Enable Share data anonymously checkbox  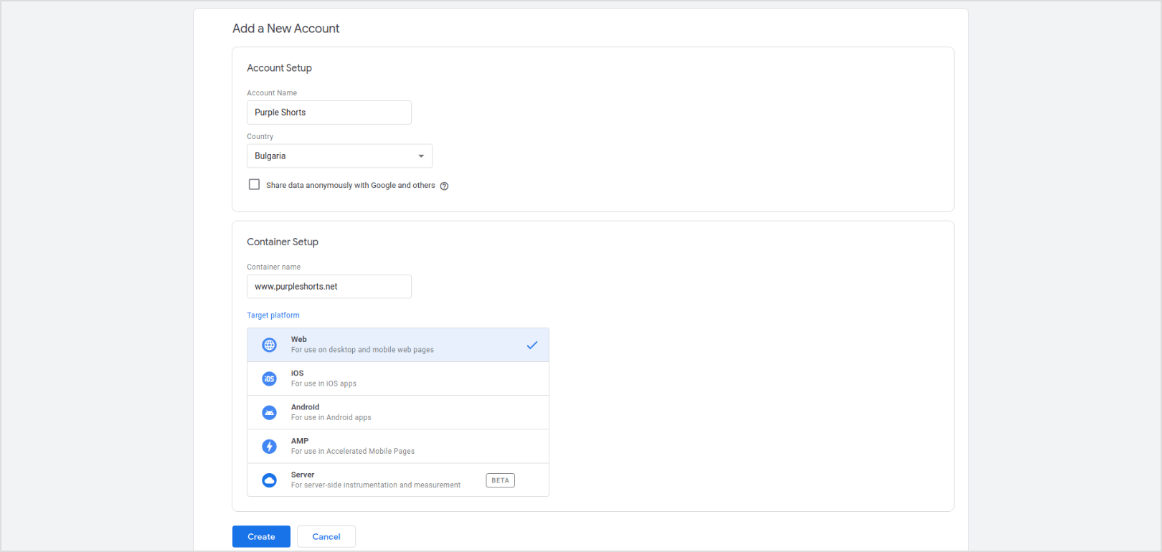[254, 184]
